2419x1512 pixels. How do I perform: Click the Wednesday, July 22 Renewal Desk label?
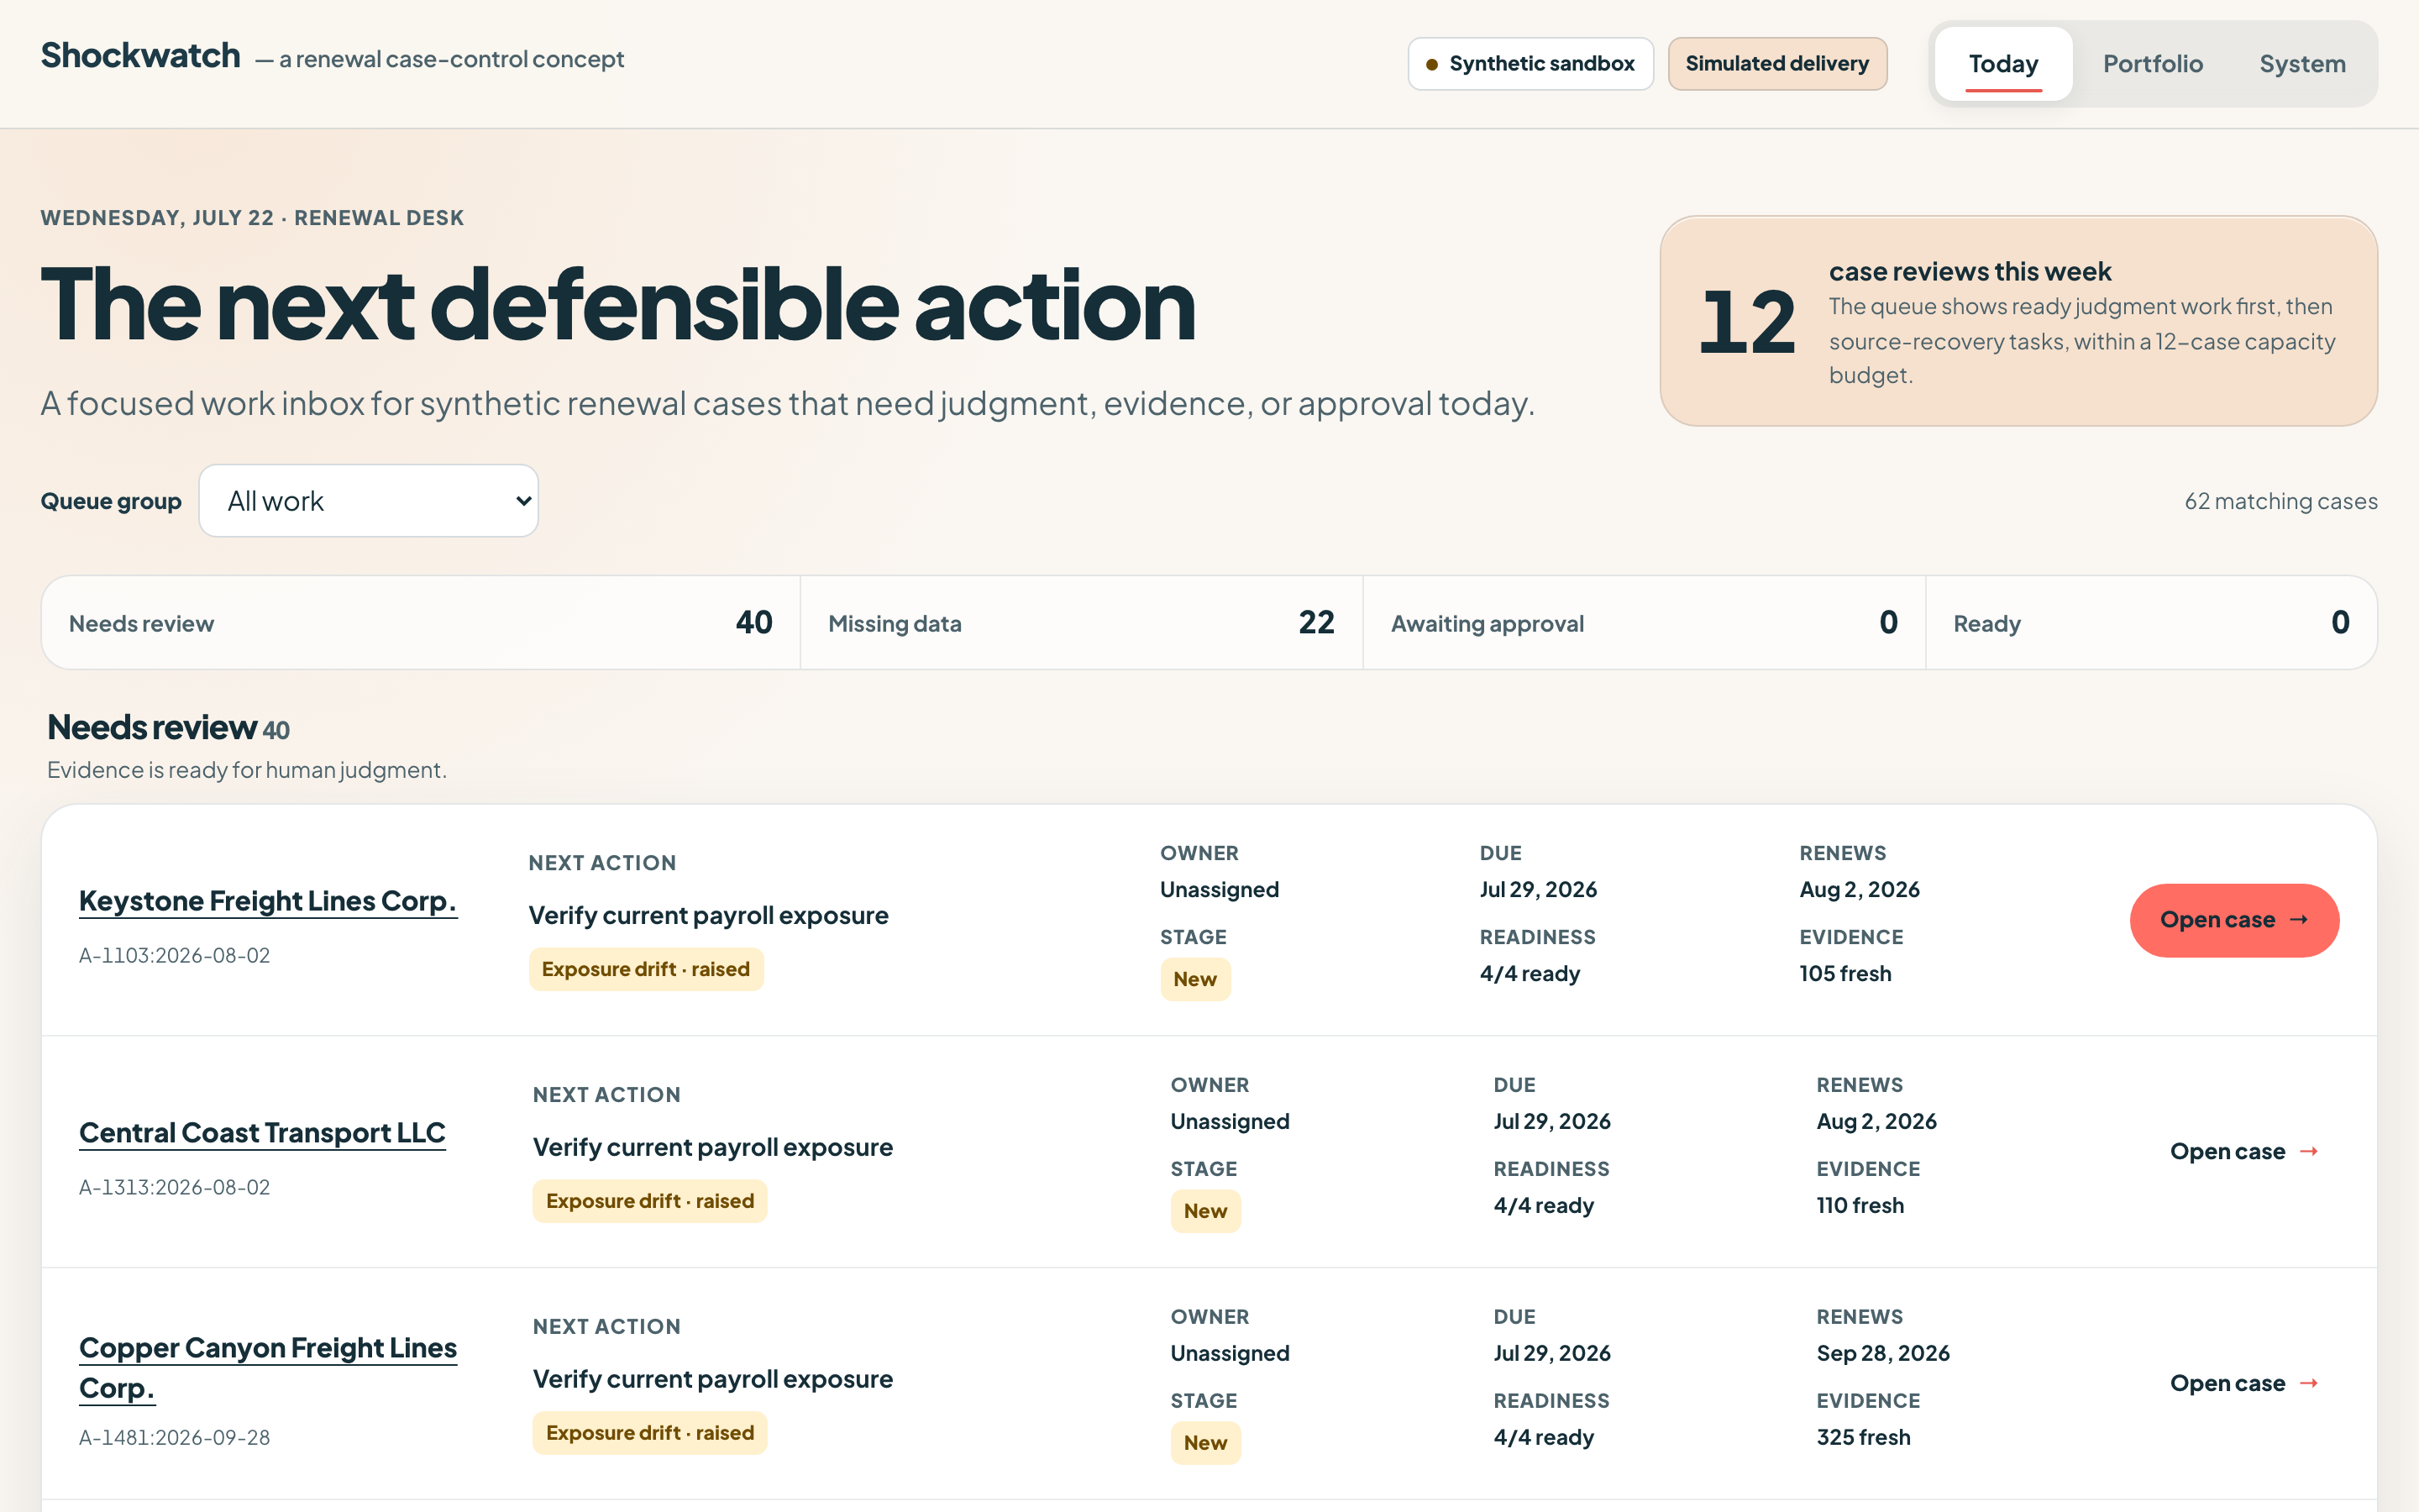(x=252, y=218)
